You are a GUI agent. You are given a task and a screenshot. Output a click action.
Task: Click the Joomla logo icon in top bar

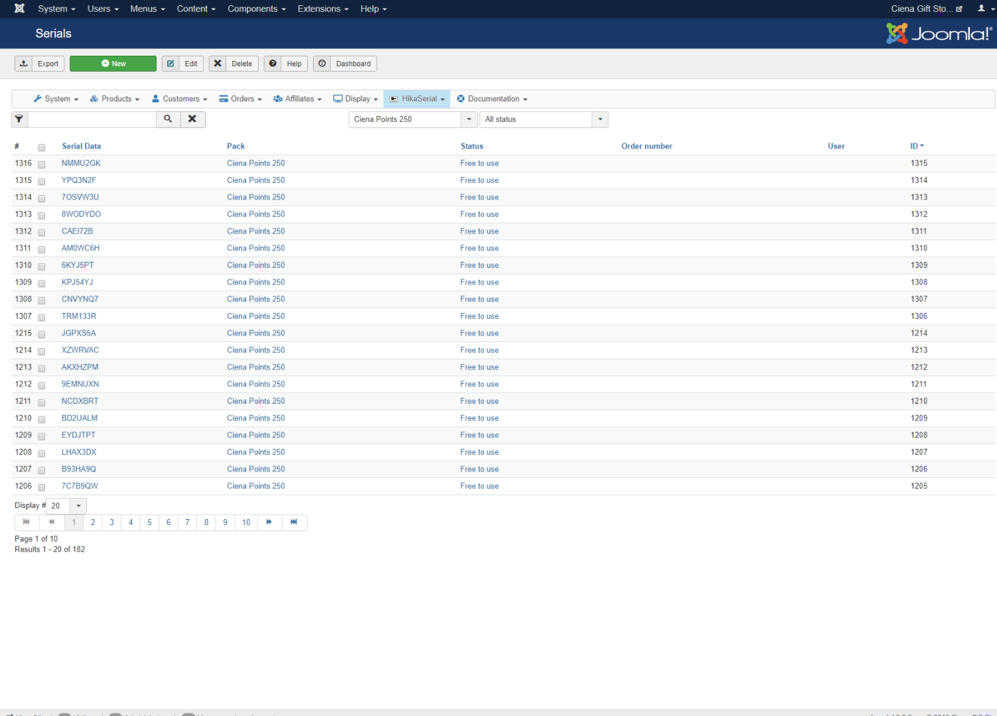click(x=20, y=9)
